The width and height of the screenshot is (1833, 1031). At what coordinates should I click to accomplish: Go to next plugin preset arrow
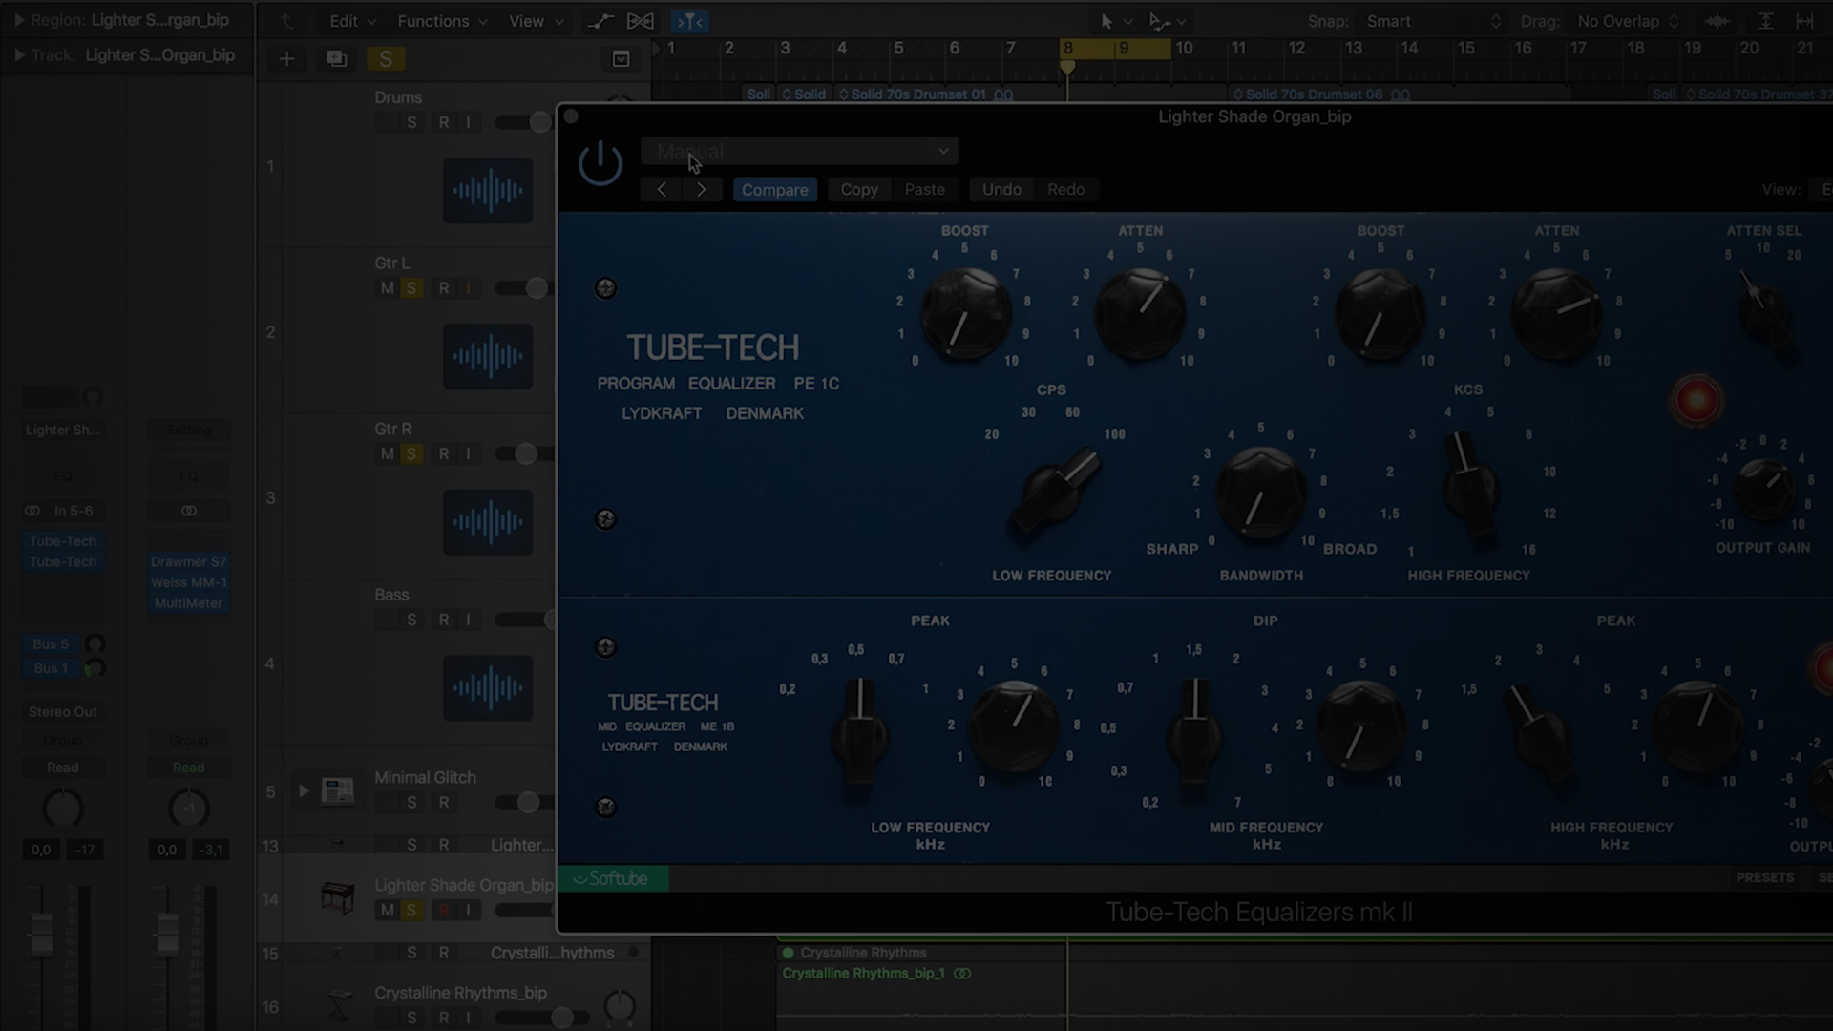pos(702,190)
